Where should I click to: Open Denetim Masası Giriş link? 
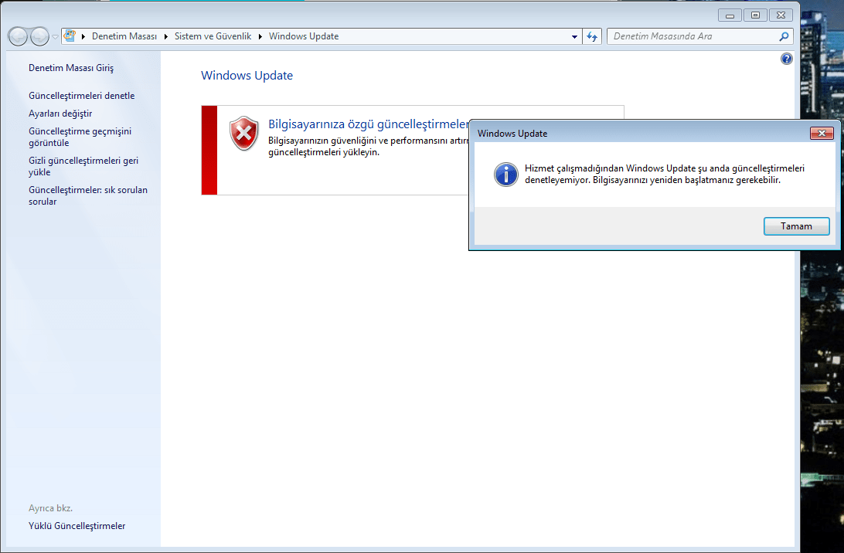(71, 68)
